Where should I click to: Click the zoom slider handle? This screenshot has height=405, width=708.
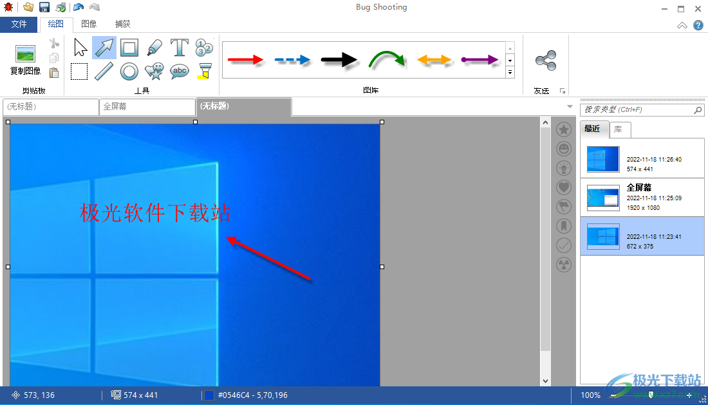tap(651, 395)
